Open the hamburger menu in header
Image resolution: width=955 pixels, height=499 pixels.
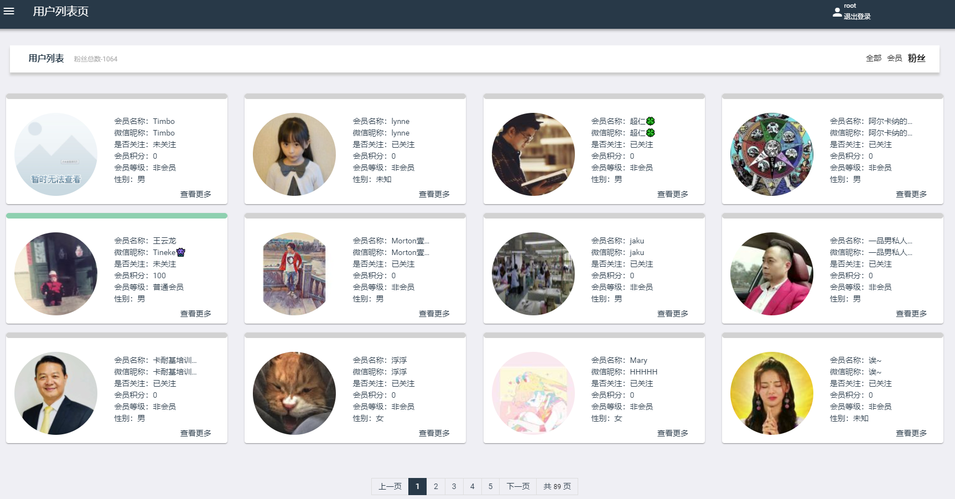click(x=9, y=11)
